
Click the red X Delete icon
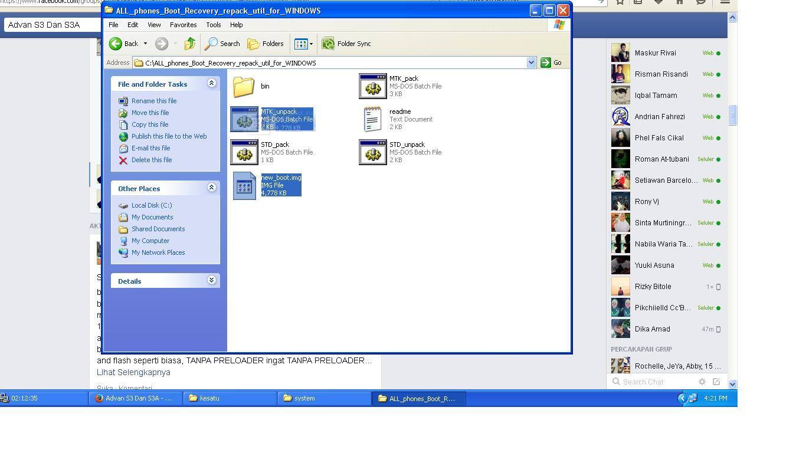[x=123, y=160]
